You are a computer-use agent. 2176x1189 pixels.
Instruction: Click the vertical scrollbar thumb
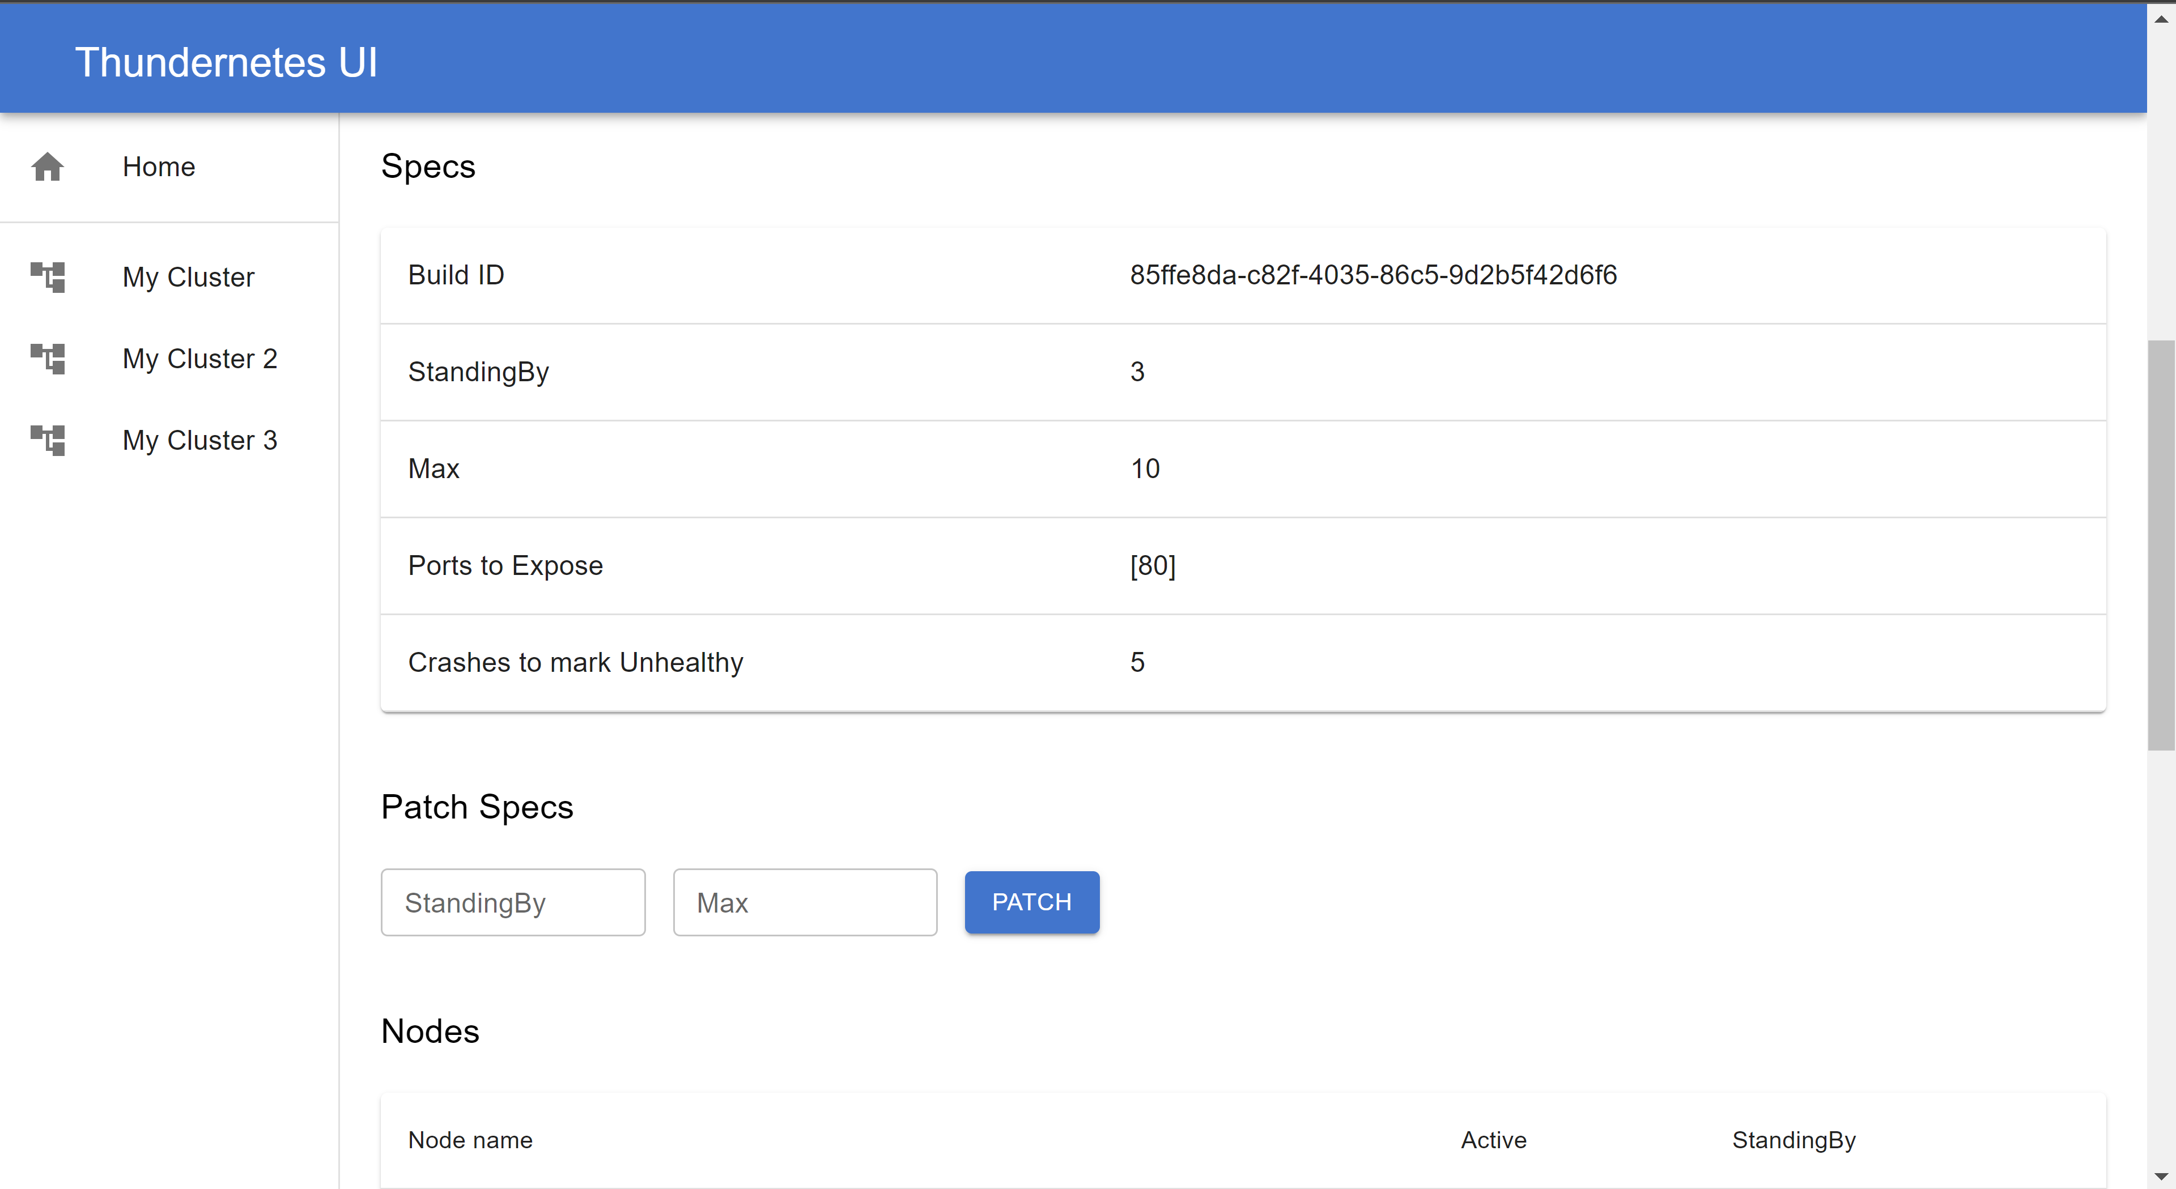[2161, 545]
